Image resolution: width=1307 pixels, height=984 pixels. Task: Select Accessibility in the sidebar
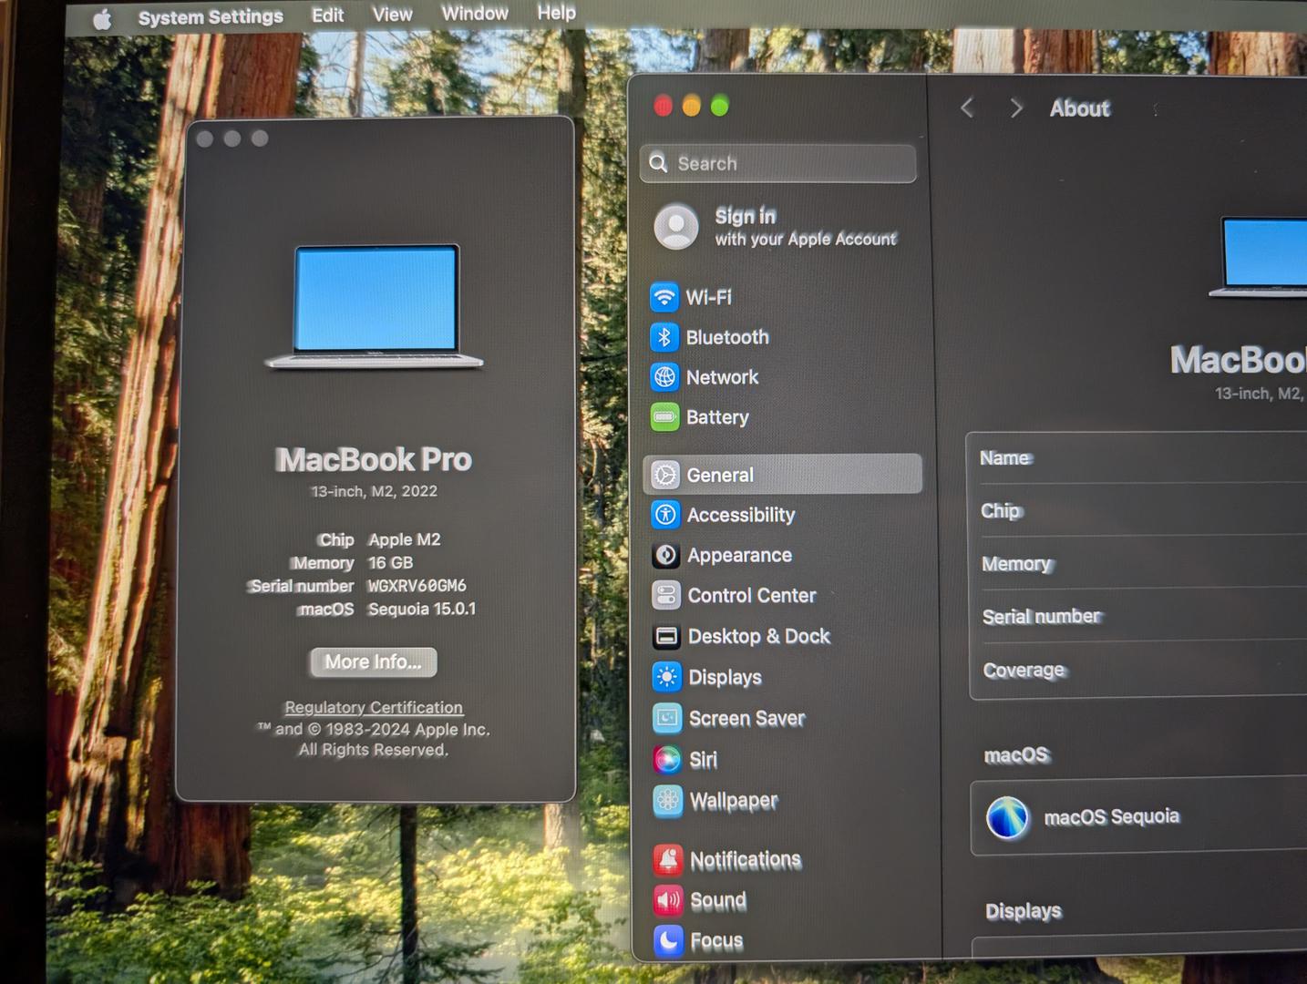pos(784,515)
